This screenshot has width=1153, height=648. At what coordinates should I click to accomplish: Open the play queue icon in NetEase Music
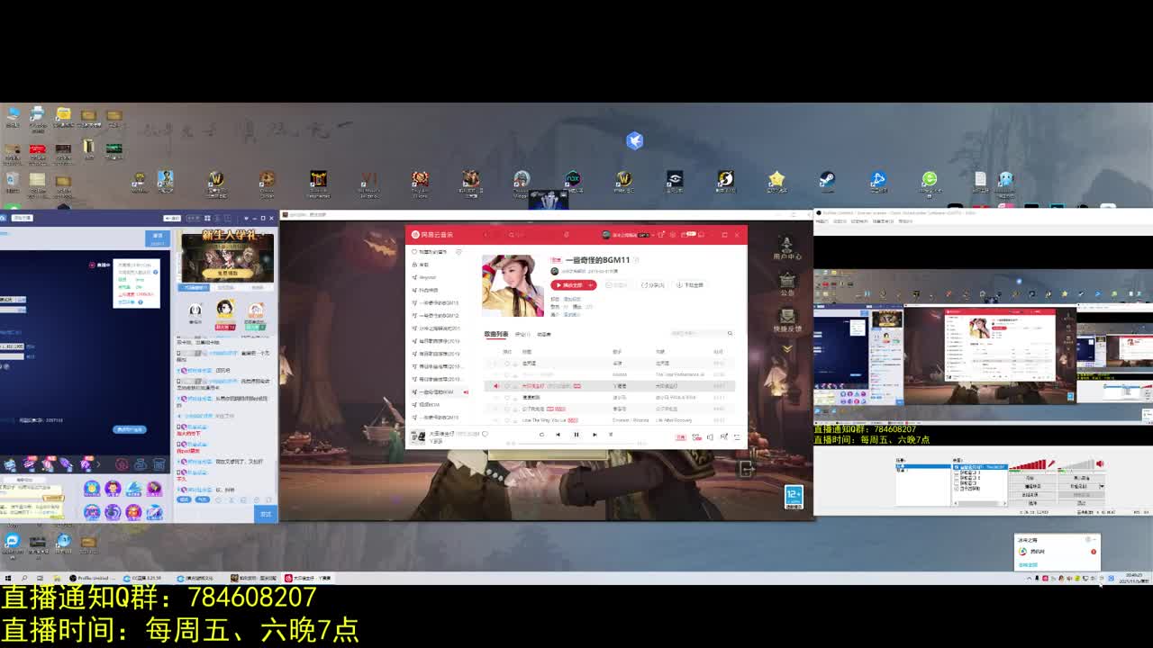737,436
